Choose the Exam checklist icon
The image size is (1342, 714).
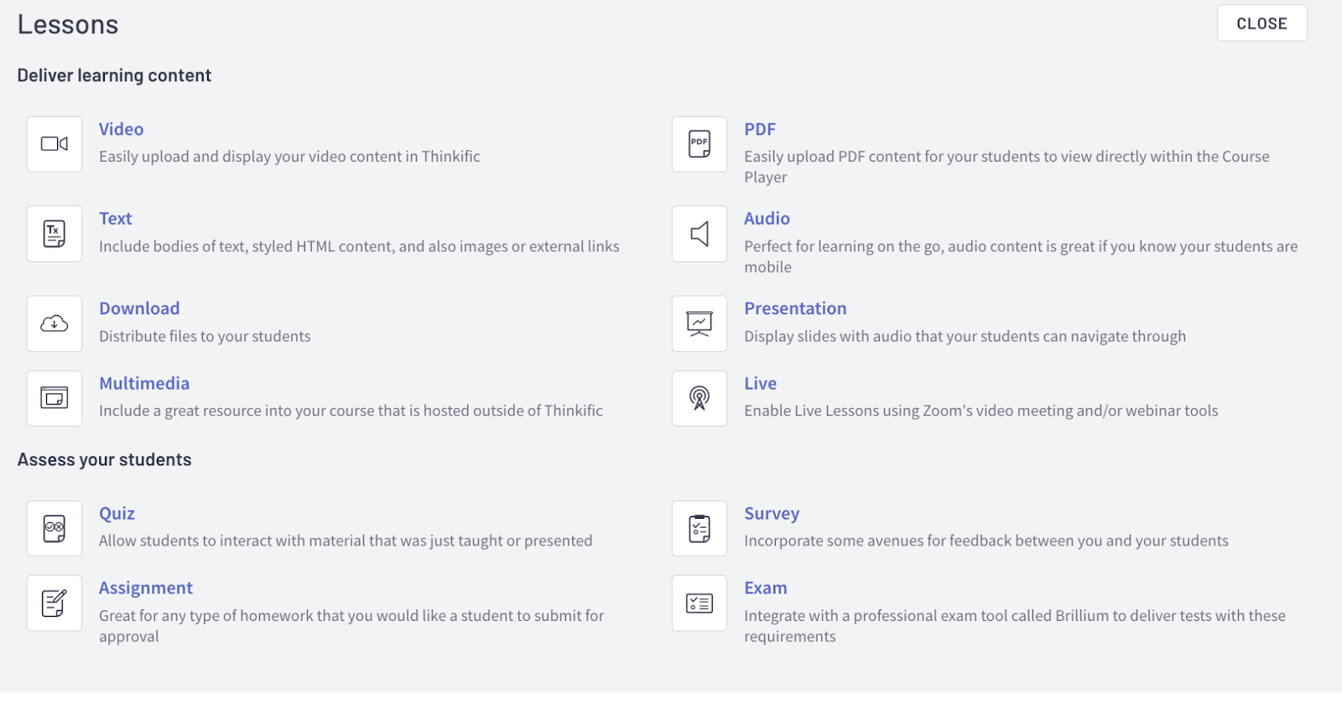pyautogui.click(x=700, y=603)
